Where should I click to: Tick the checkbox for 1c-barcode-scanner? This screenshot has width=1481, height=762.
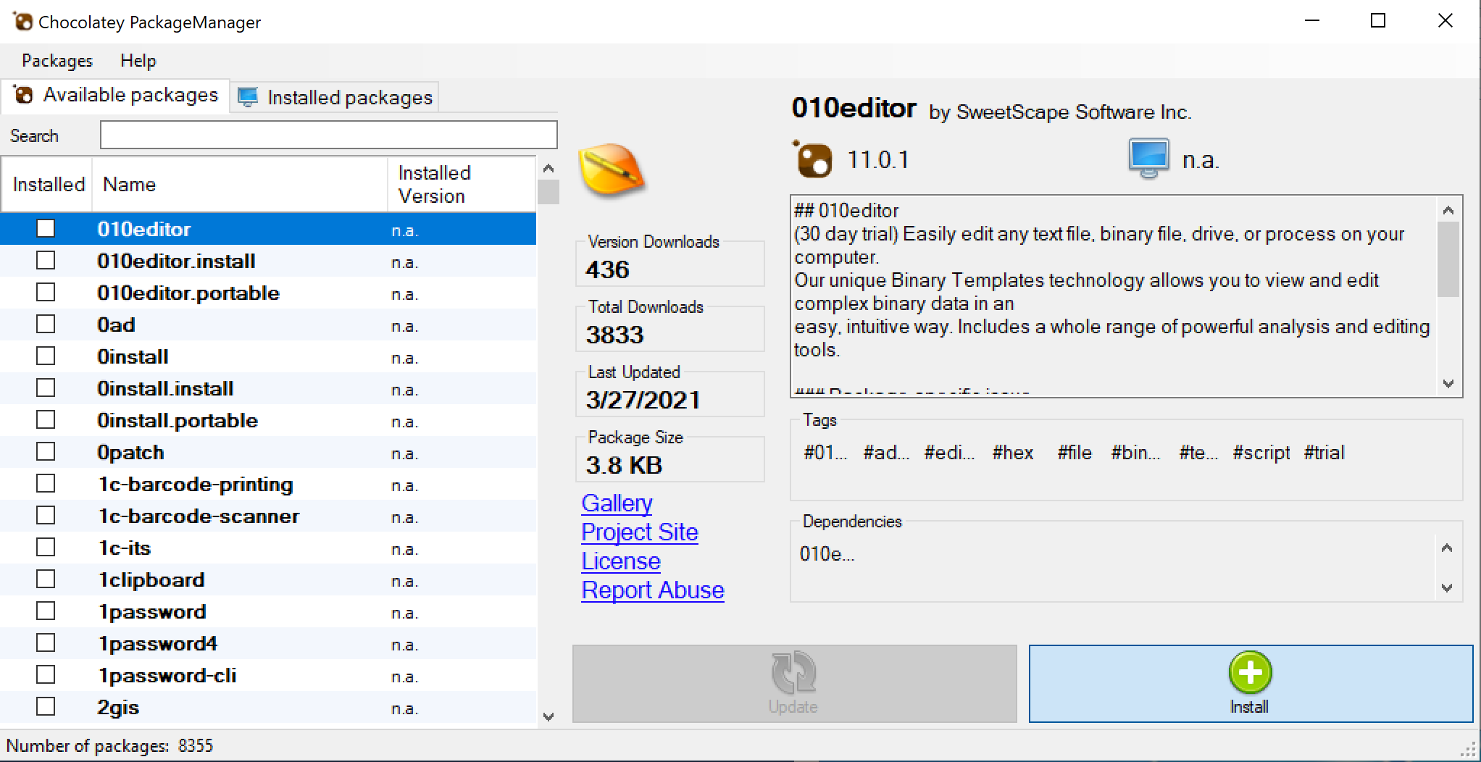pos(46,516)
